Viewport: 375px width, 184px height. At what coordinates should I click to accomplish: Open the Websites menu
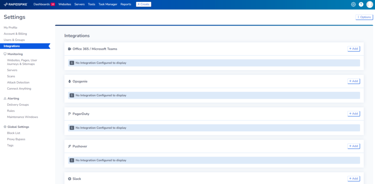click(x=65, y=4)
